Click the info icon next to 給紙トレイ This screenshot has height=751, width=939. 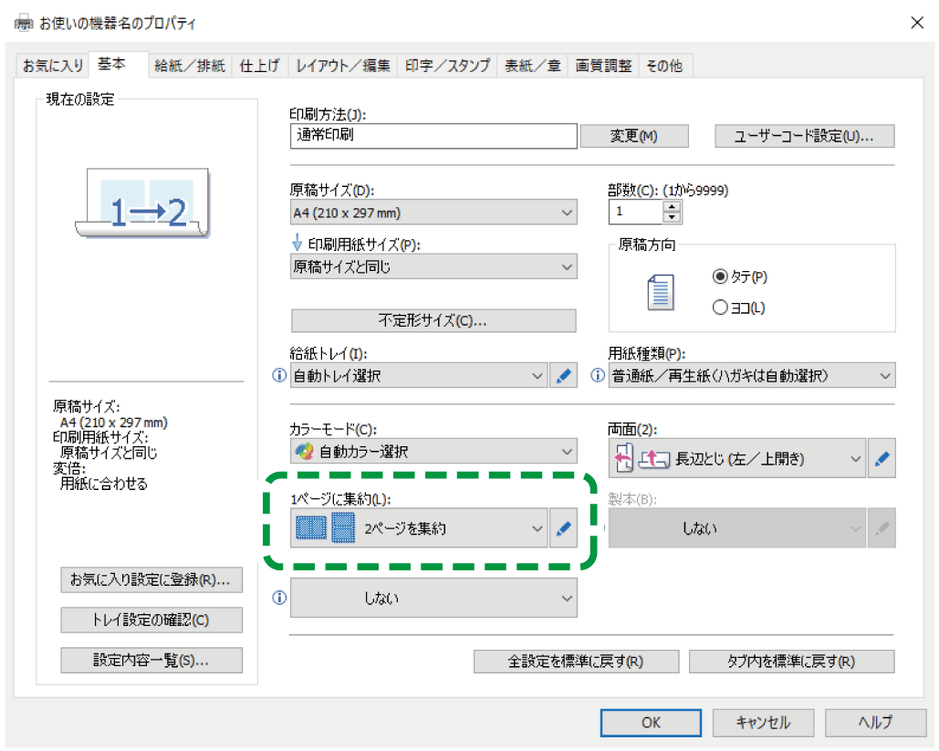click(279, 376)
